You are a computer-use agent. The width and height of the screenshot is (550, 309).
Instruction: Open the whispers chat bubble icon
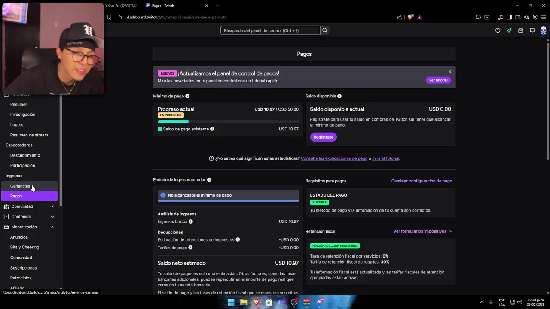532,30
